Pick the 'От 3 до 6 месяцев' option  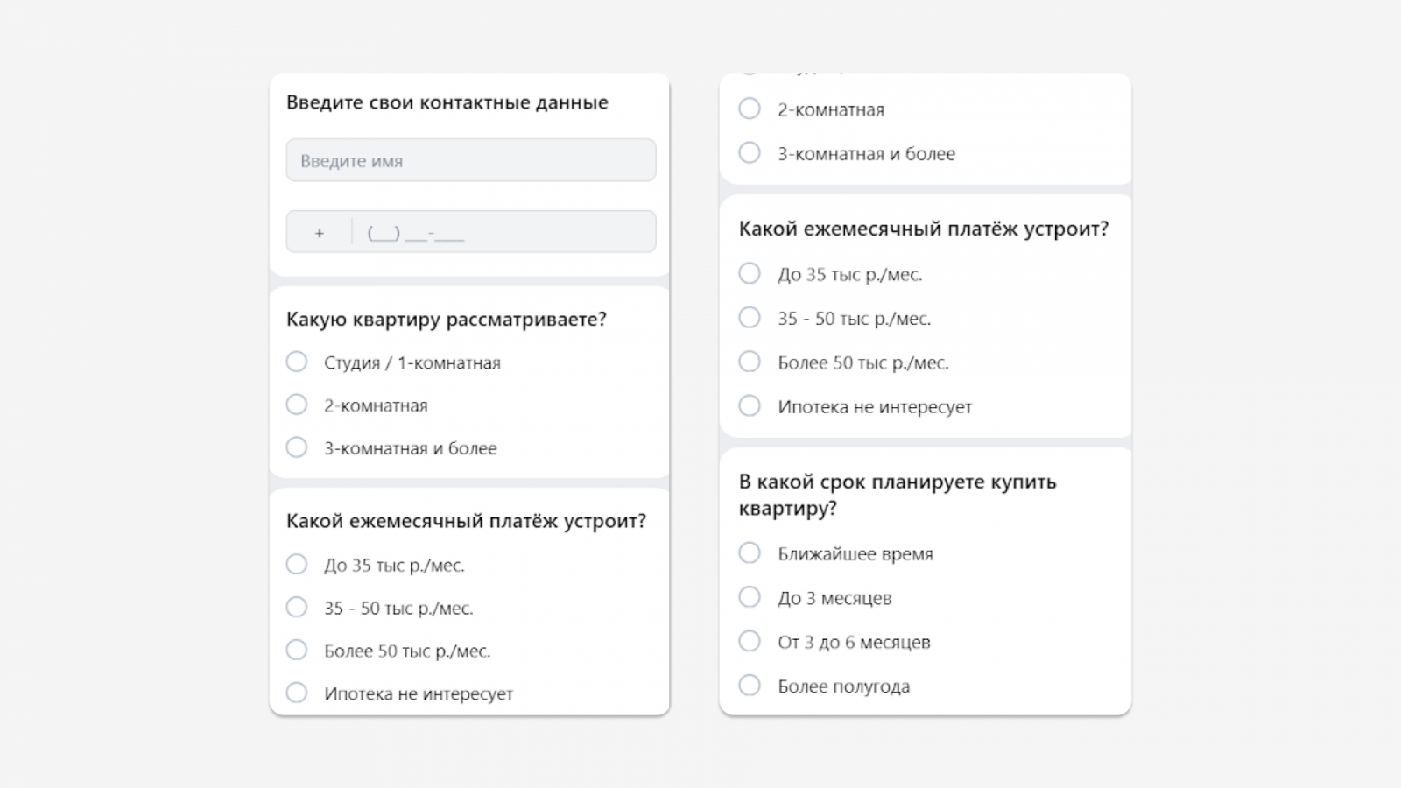coord(750,641)
